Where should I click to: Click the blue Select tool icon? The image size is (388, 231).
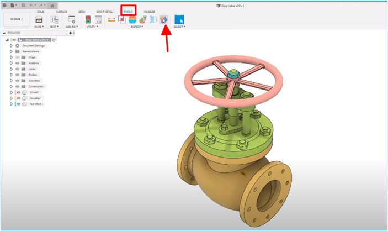click(179, 19)
